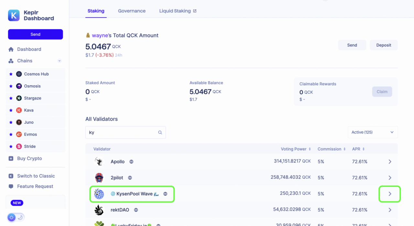The image size is (414, 226).
Task: Click the Chains cluster icon
Action: (x=11, y=61)
